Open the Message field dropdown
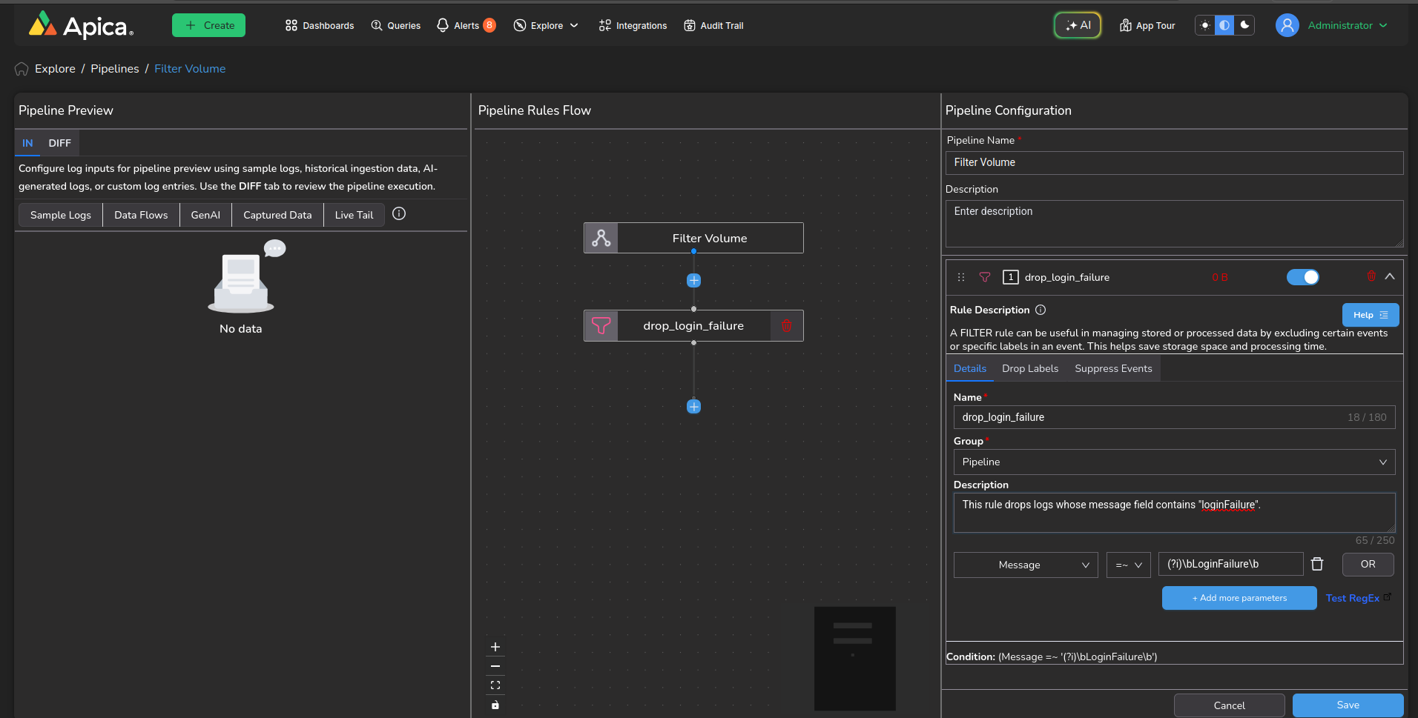This screenshot has width=1418, height=718. pyautogui.click(x=1025, y=565)
